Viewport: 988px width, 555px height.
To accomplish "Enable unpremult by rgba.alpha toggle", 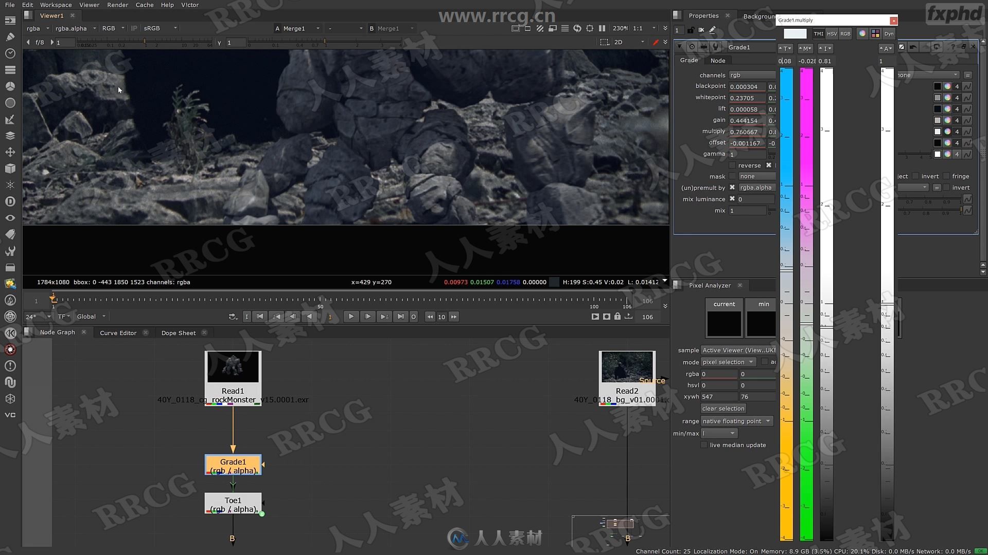I will 732,187.
